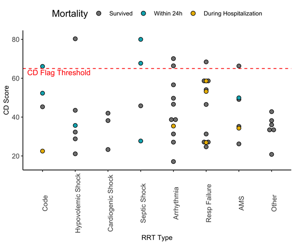The height and width of the screenshot is (245, 295).
Task: Click the gray Survived legend dot
Action: coord(98,14)
